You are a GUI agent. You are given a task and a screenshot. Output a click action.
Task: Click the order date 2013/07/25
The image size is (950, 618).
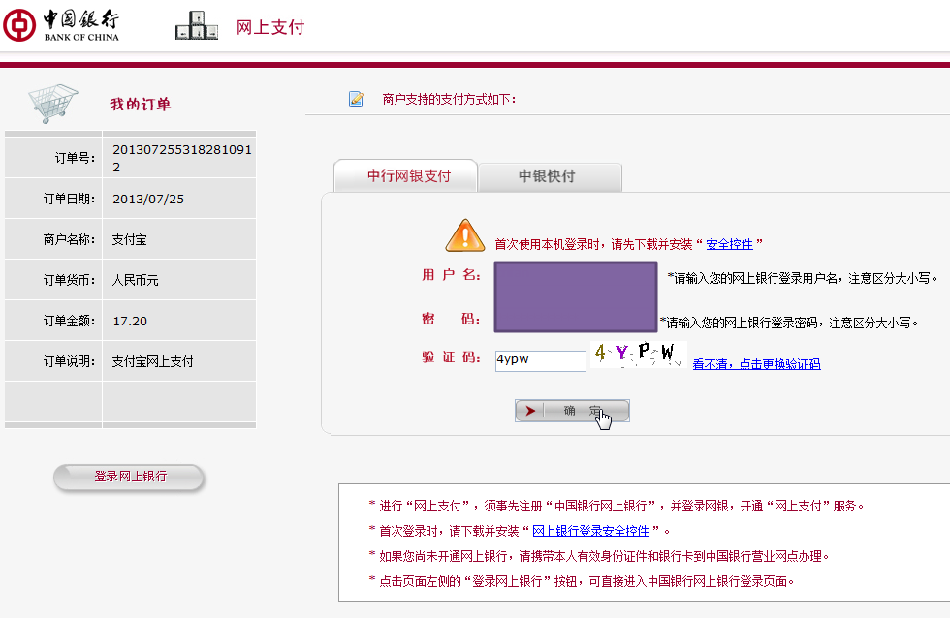coord(148,200)
